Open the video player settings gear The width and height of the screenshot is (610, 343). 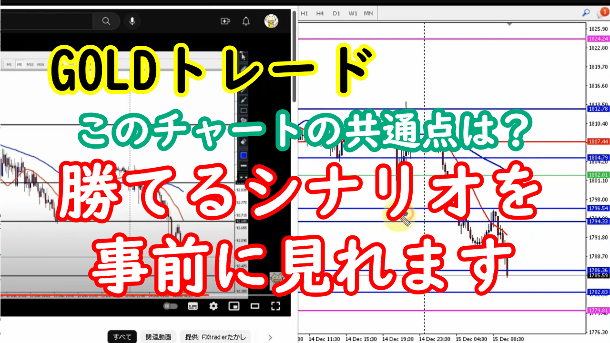[213, 306]
